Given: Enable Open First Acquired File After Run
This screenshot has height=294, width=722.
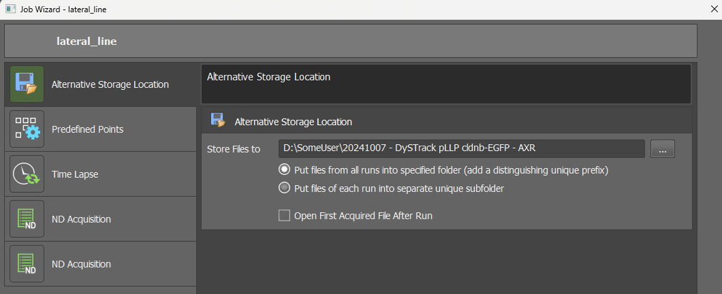Looking at the screenshot, I should pyautogui.click(x=285, y=216).
